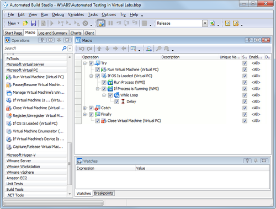
Task: Redo action in Macro panel toolbar
Action: click(89, 49)
